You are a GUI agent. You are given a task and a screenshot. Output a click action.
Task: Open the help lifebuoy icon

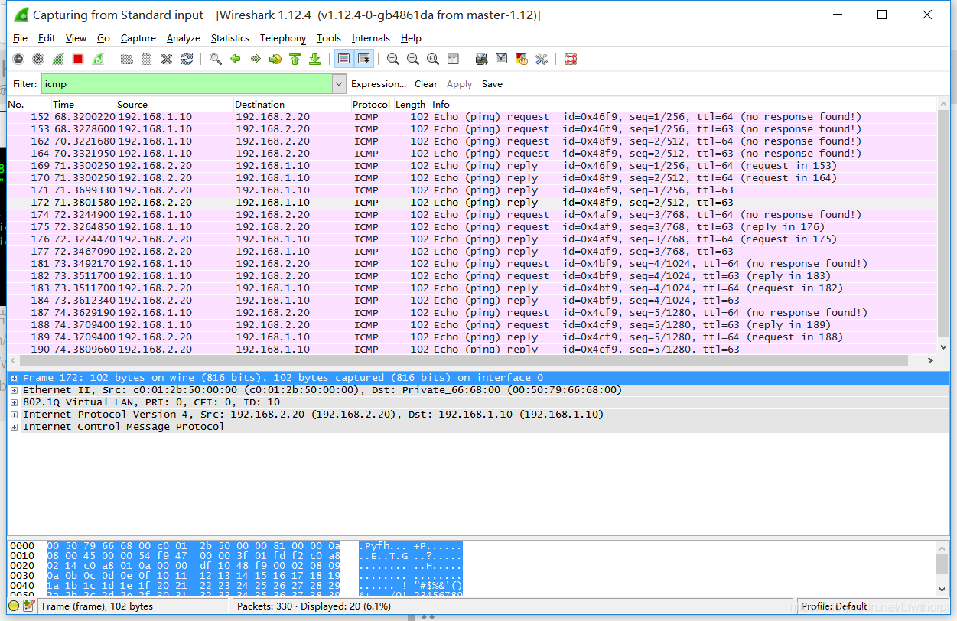570,59
